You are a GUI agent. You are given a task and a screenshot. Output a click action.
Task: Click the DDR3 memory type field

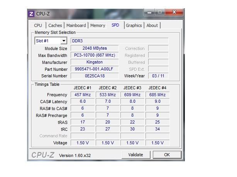(x=119, y=41)
